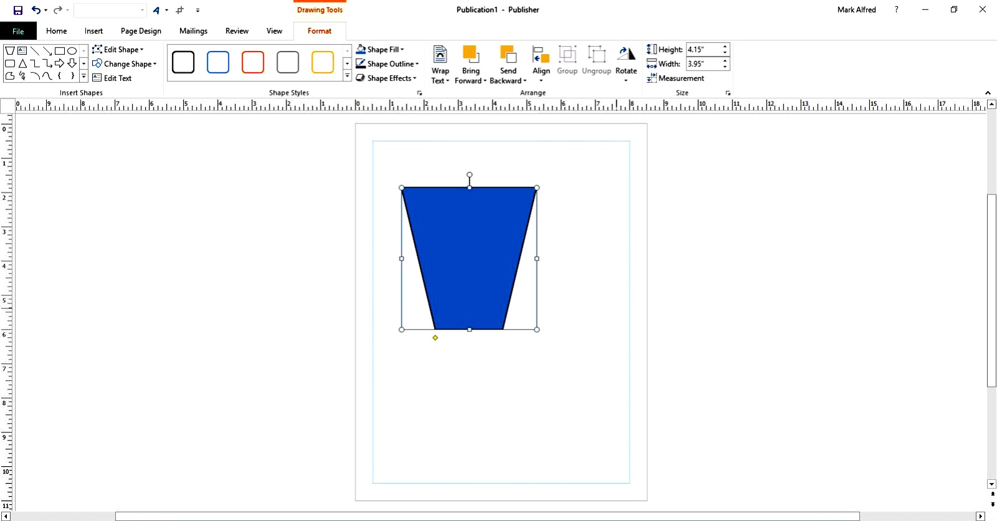Open Shape Styles dialog launcher
The height and width of the screenshot is (521, 997).
[x=419, y=93]
